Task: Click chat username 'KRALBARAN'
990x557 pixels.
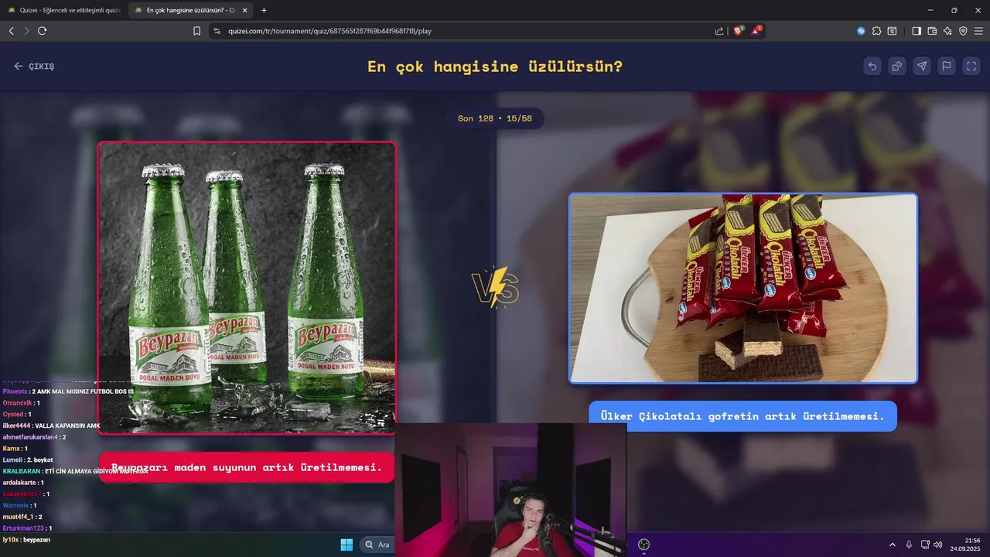Action: pyautogui.click(x=21, y=471)
